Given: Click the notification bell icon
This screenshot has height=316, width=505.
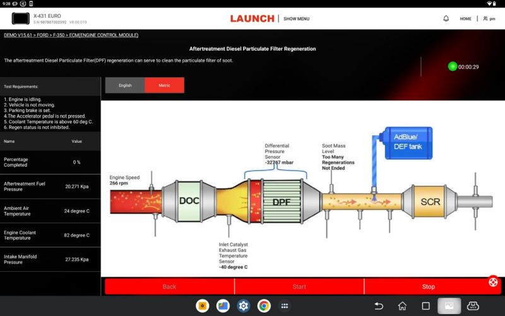Looking at the screenshot, I should pos(446,18).
